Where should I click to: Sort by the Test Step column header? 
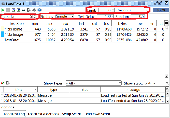[16, 24]
